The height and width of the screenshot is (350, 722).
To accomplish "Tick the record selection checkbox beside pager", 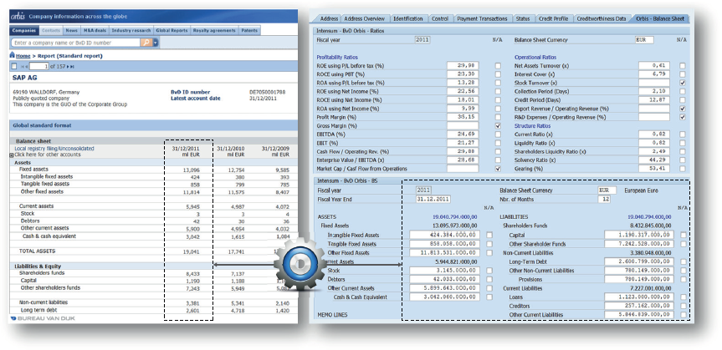I will (x=14, y=67).
